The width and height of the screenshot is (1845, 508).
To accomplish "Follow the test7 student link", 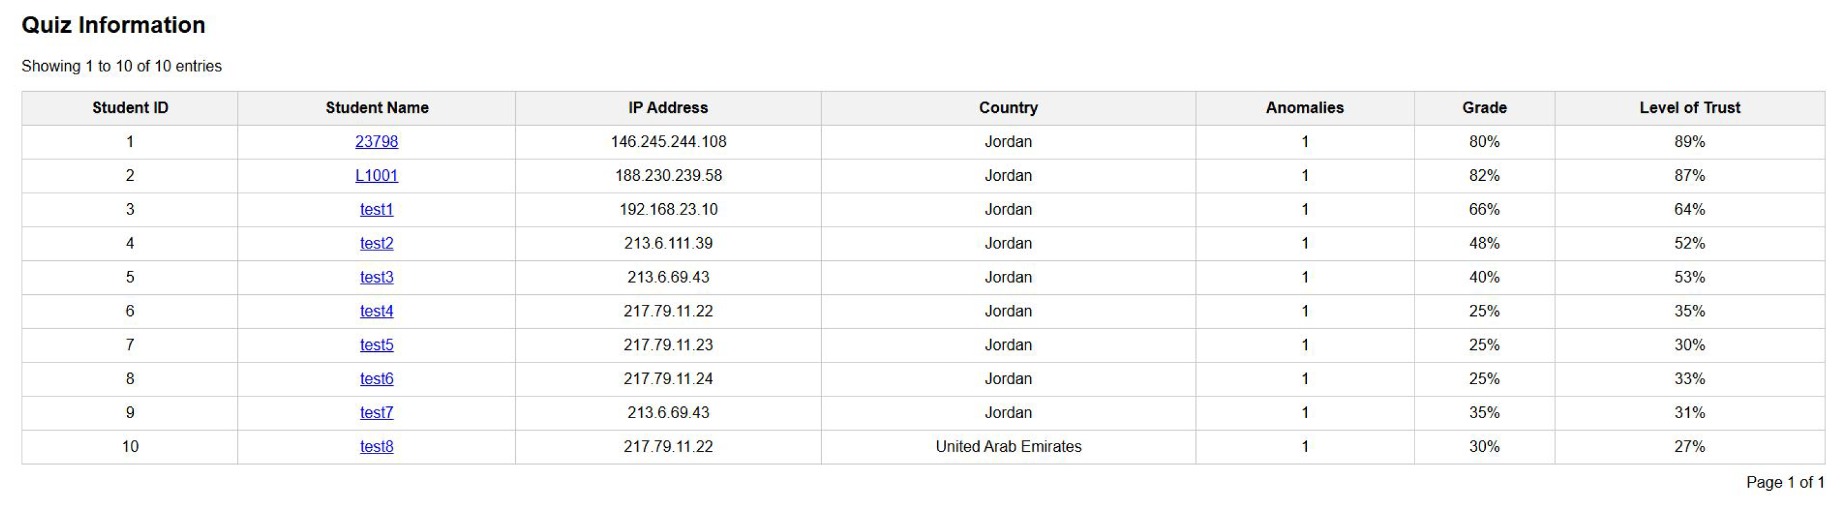I will (376, 413).
